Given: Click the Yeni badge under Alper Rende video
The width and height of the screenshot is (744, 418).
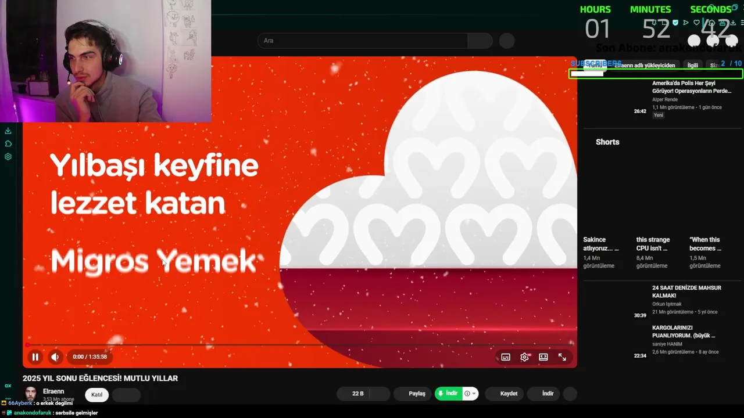Looking at the screenshot, I should 659,115.
